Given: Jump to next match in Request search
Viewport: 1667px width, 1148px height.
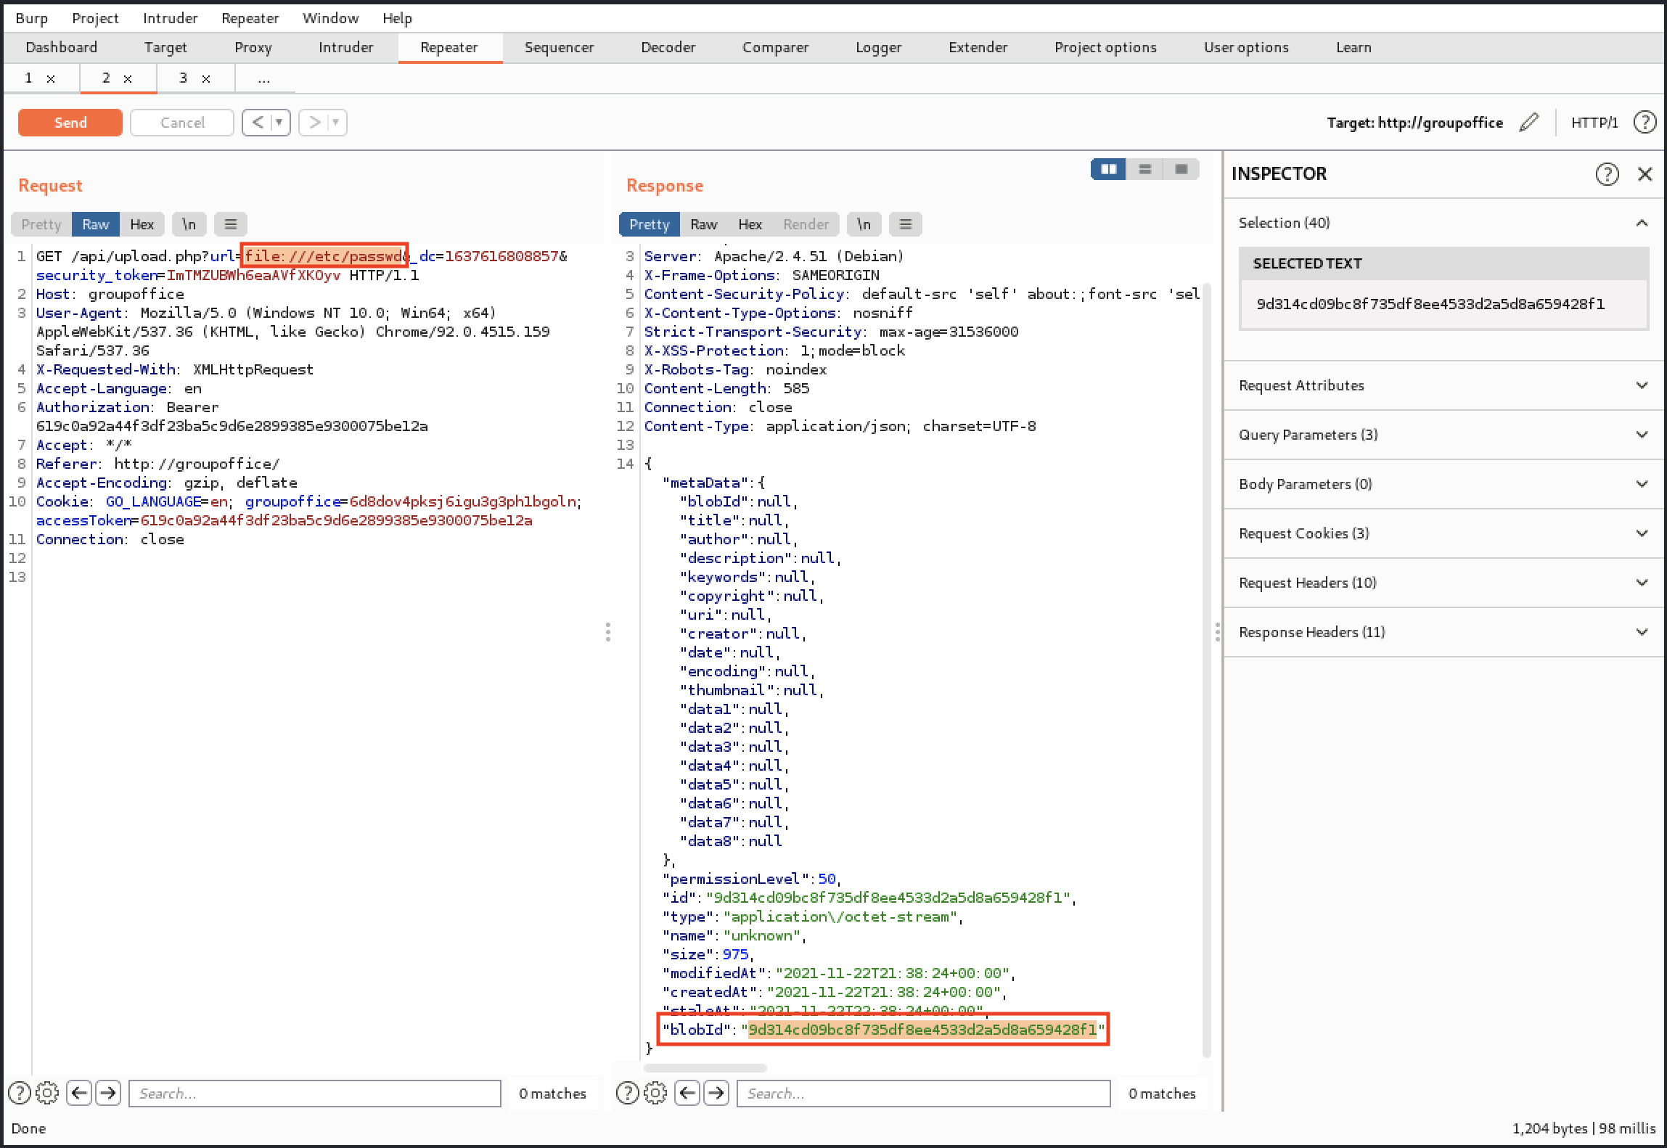Looking at the screenshot, I should [108, 1093].
